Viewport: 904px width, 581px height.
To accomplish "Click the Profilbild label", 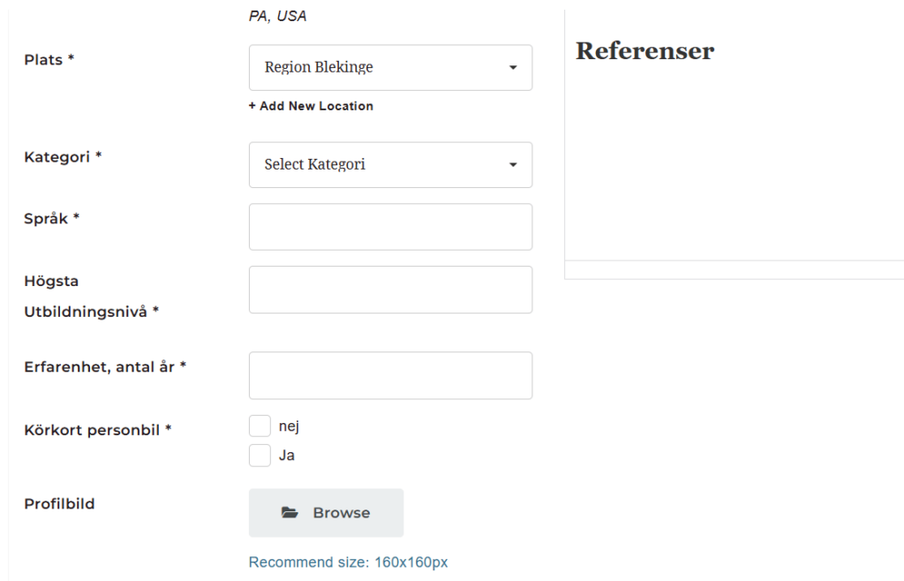I will pos(59,504).
